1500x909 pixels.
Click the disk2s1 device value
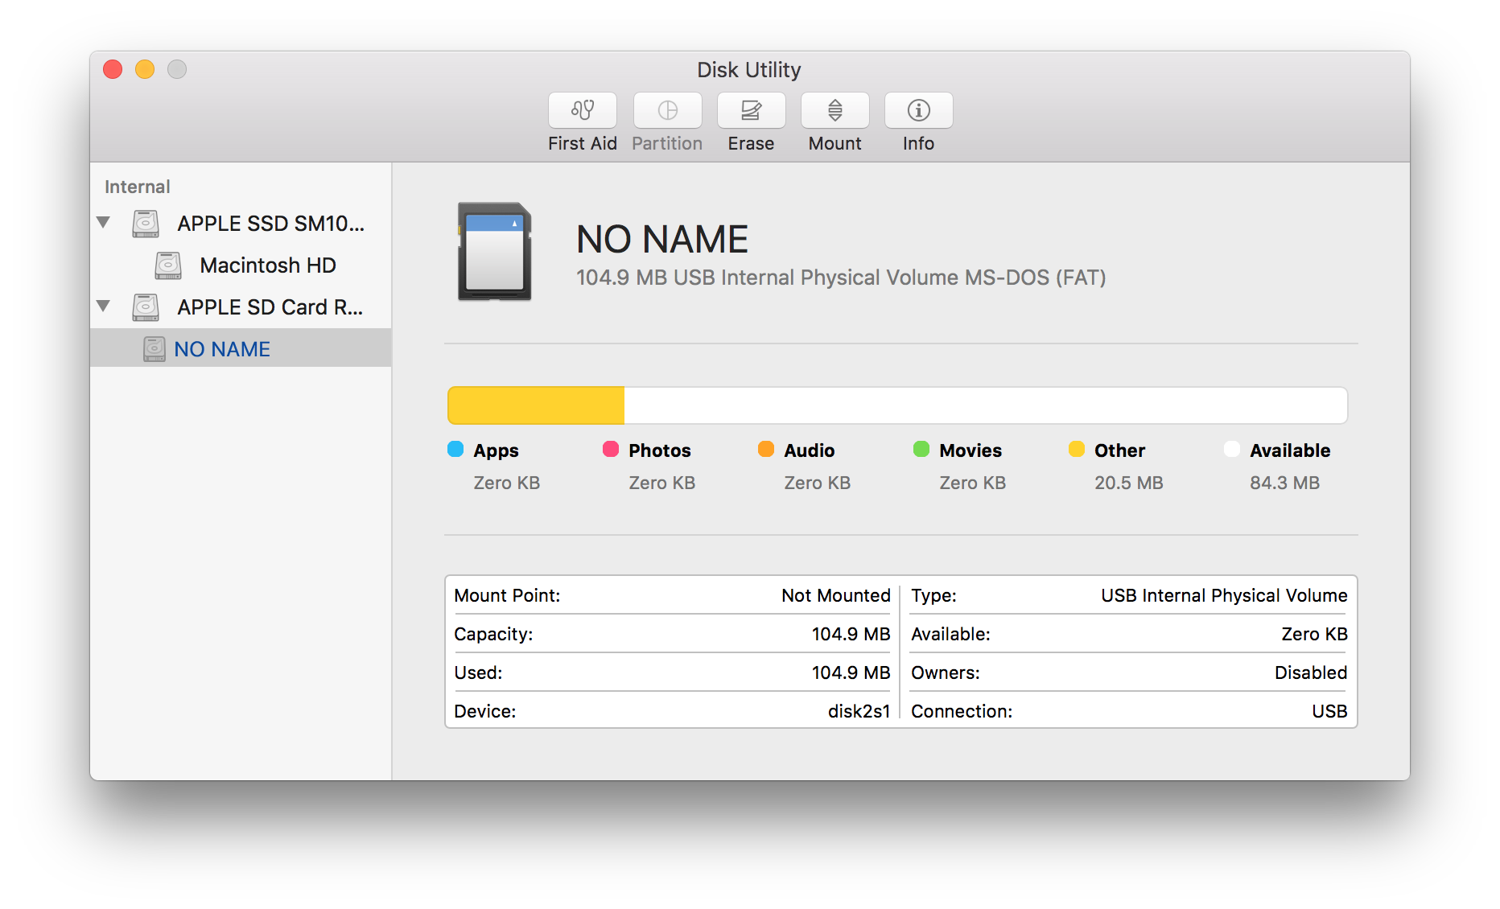click(859, 711)
